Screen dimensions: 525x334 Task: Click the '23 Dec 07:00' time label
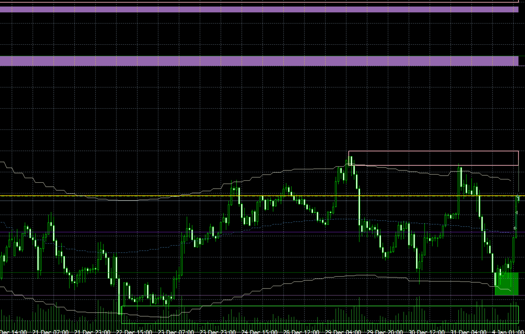(176, 332)
